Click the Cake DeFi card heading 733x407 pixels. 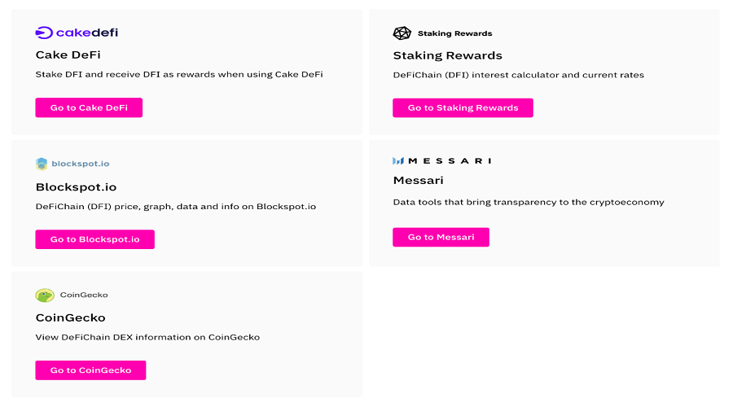click(68, 55)
